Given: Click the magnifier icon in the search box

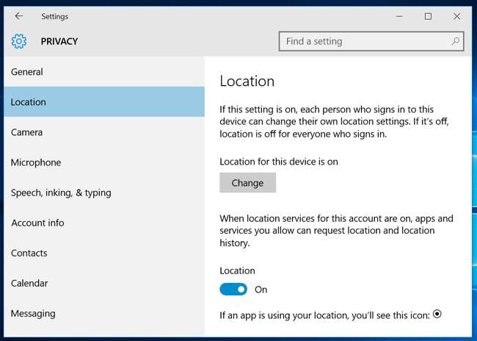Looking at the screenshot, I should pos(456,41).
